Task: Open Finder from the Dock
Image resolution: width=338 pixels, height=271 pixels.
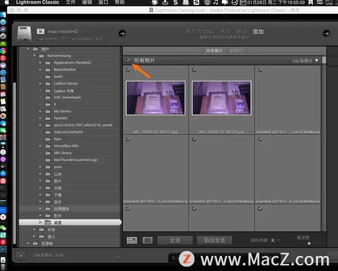Action: (3, 15)
